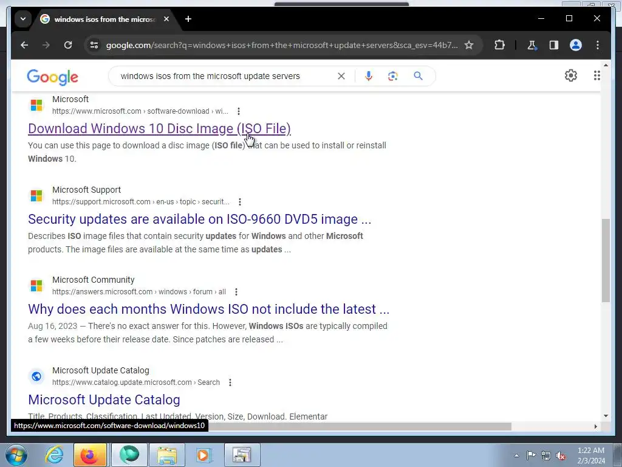This screenshot has width=622, height=467.
Task: Click the Microsoft Support favicon
Action: pyautogui.click(x=36, y=196)
